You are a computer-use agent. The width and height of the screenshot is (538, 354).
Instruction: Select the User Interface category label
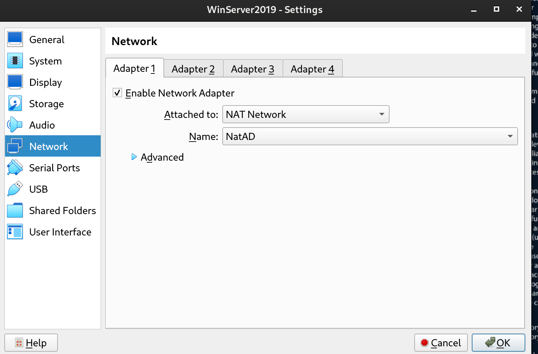click(x=60, y=232)
